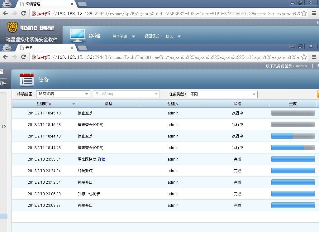Click progress bar for 18:45:28 病毒查杀(ODS)

click(293, 124)
